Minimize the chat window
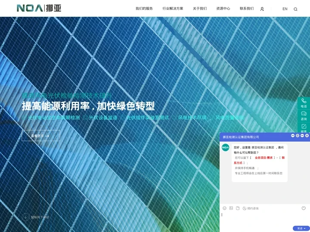The width and height of the screenshot is (310, 232). [302, 135]
